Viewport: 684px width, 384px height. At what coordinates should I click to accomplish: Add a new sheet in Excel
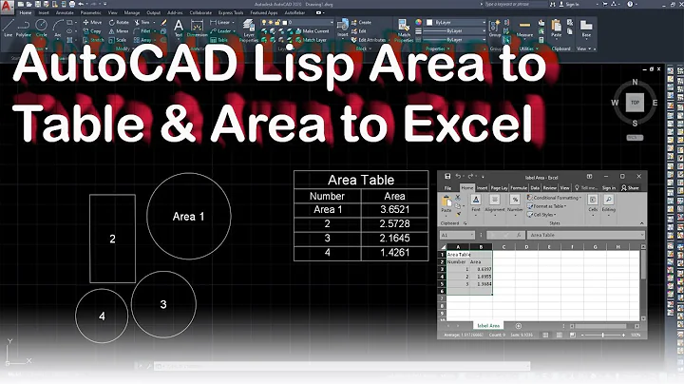coord(519,326)
